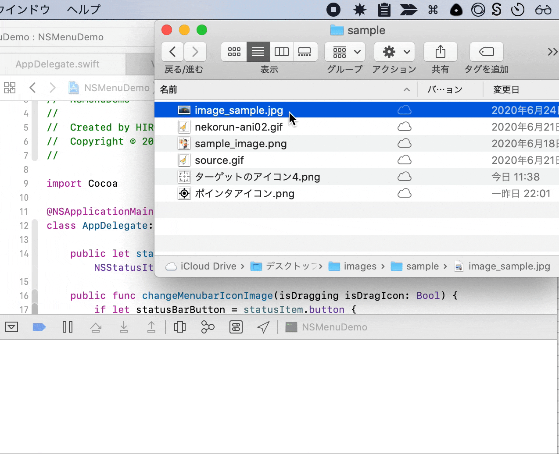Click iCloud status icon for sample_image.png
This screenshot has width=559, height=454.
click(404, 143)
